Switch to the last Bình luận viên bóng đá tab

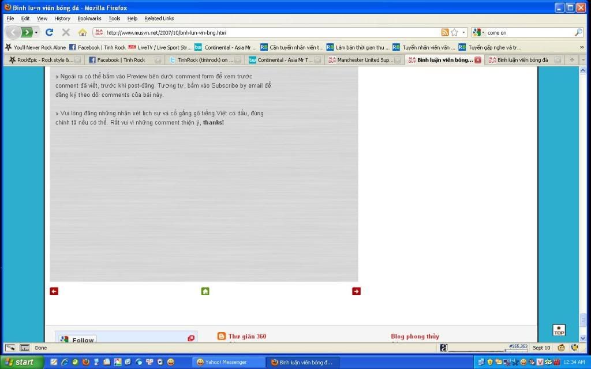click(524, 60)
